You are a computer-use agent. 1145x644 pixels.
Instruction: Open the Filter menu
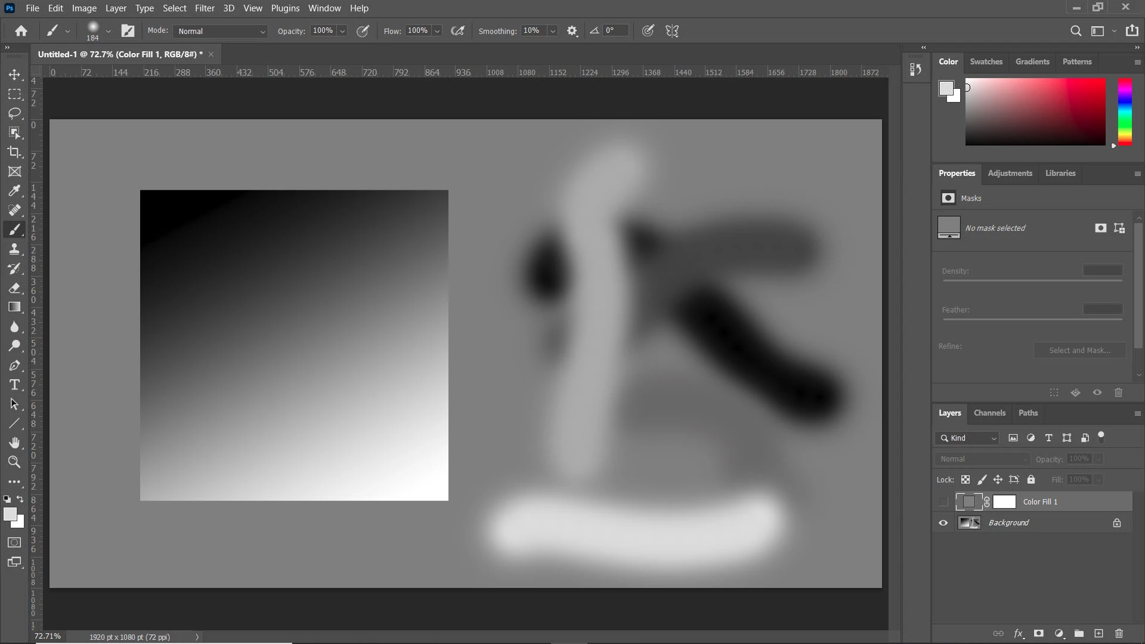pos(204,8)
